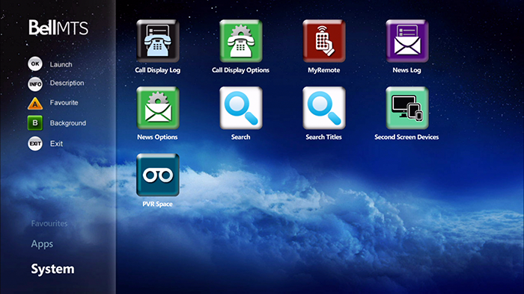
Task: Open the Search Titles icon
Action: click(x=324, y=108)
